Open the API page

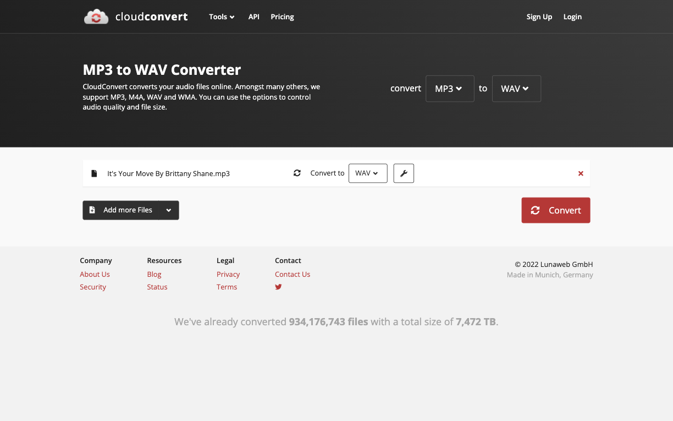(253, 17)
